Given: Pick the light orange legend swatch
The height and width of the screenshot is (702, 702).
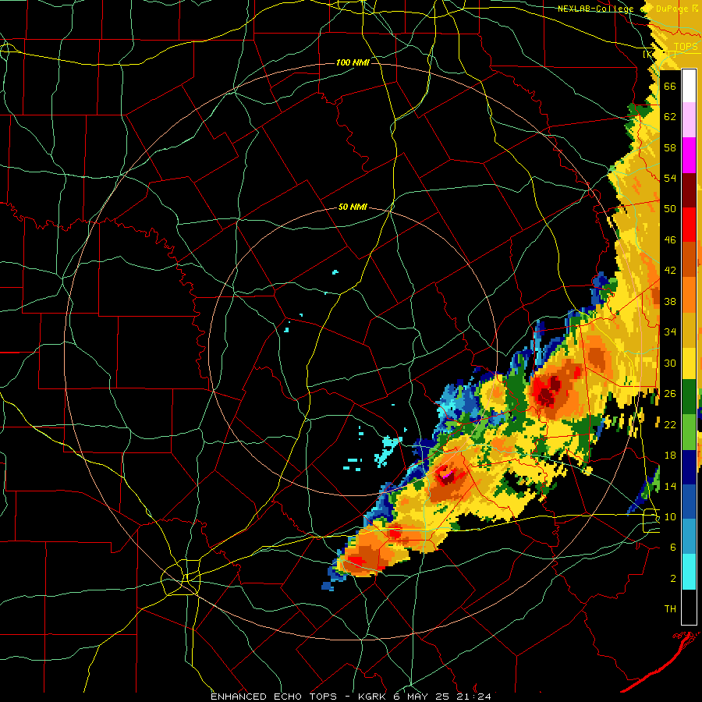Looking at the screenshot, I should coord(689,295).
